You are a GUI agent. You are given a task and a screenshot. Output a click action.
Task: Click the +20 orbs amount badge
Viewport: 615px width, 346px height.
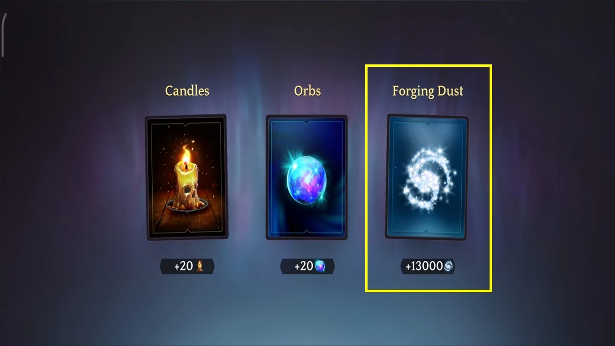tap(307, 266)
